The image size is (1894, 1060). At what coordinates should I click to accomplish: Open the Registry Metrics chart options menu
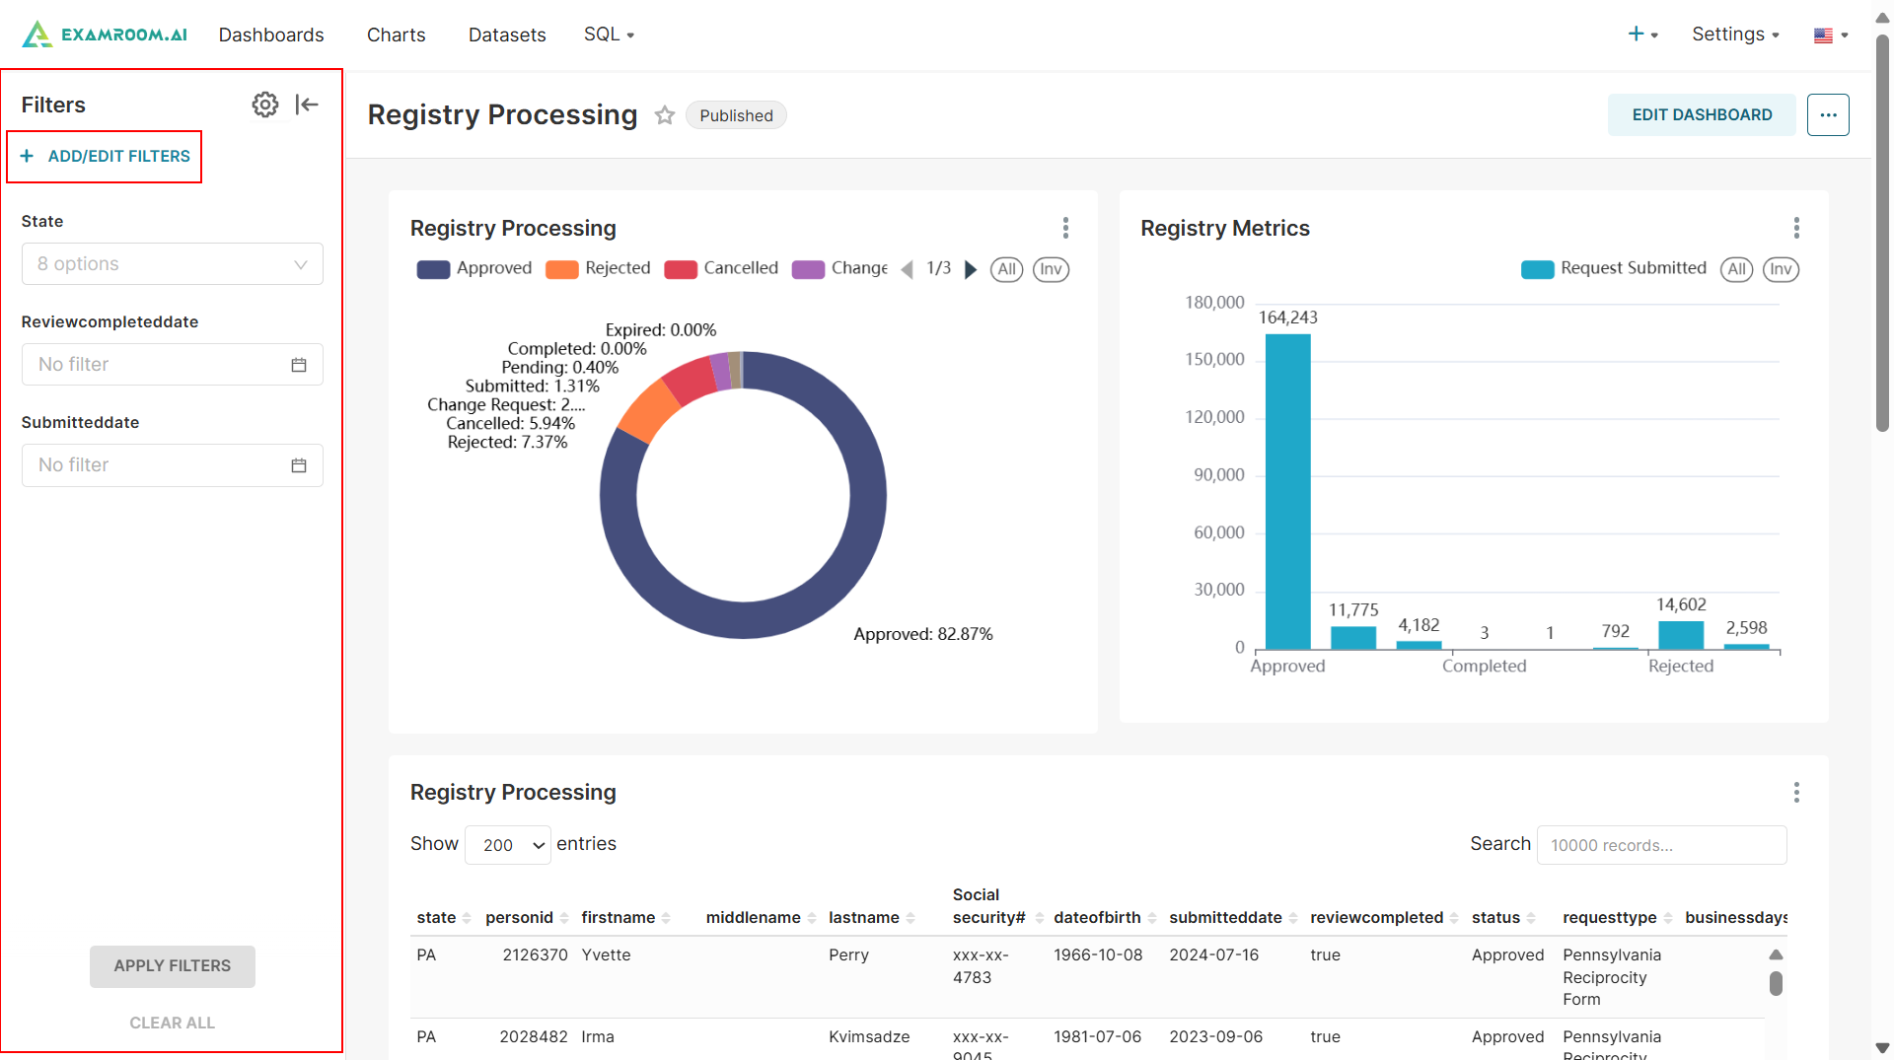[x=1795, y=229]
